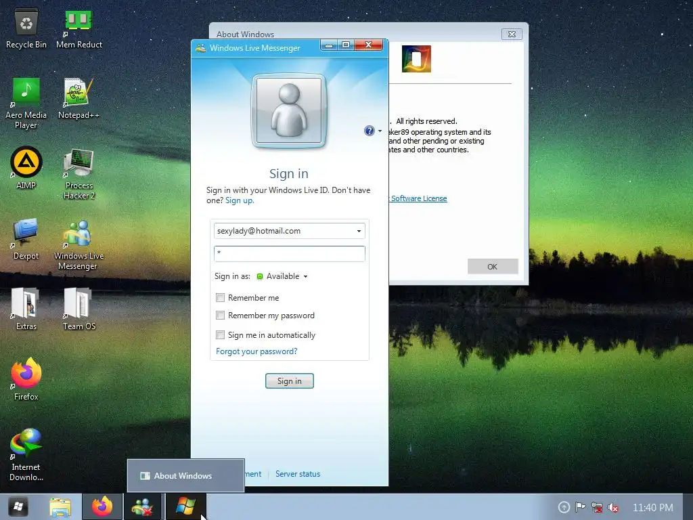
Task: Open Notepad++ desktop shortcut
Action: [x=79, y=98]
